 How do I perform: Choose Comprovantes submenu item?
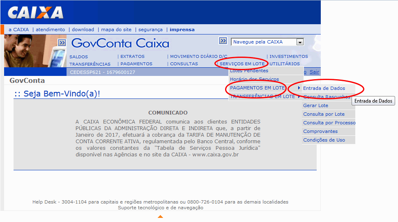pyautogui.click(x=329, y=131)
